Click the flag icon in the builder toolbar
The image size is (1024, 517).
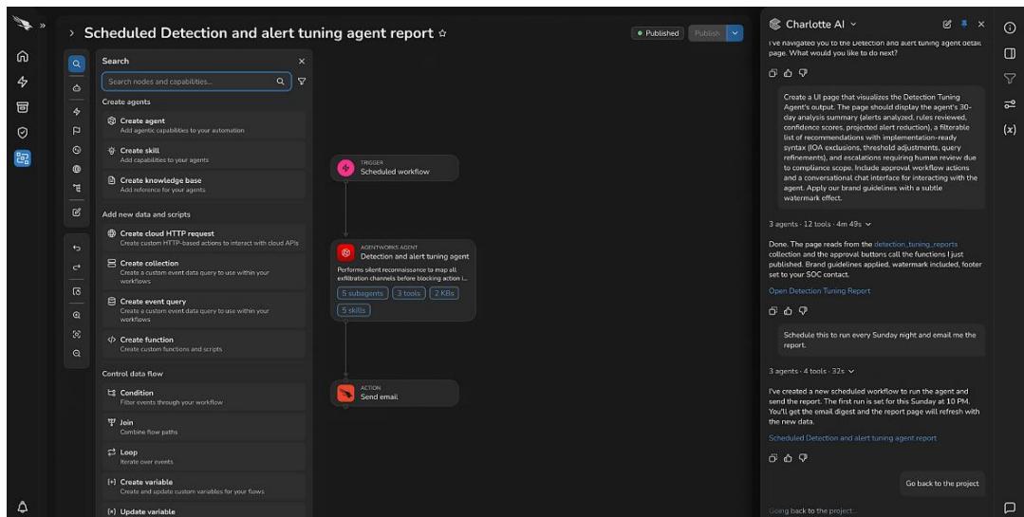[x=77, y=131]
